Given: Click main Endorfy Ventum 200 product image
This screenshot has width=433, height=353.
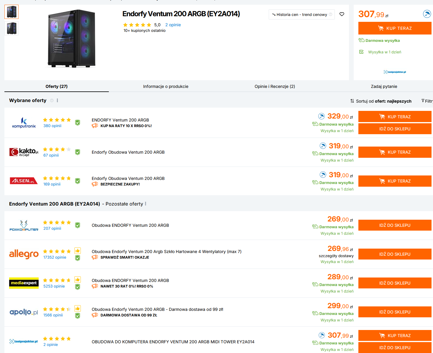Looking at the screenshot, I should (71, 38).
